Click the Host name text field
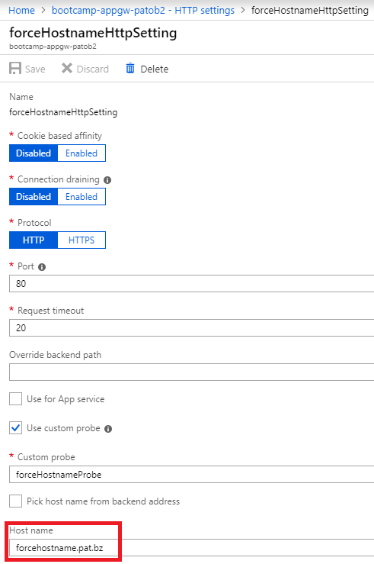 coord(192,548)
